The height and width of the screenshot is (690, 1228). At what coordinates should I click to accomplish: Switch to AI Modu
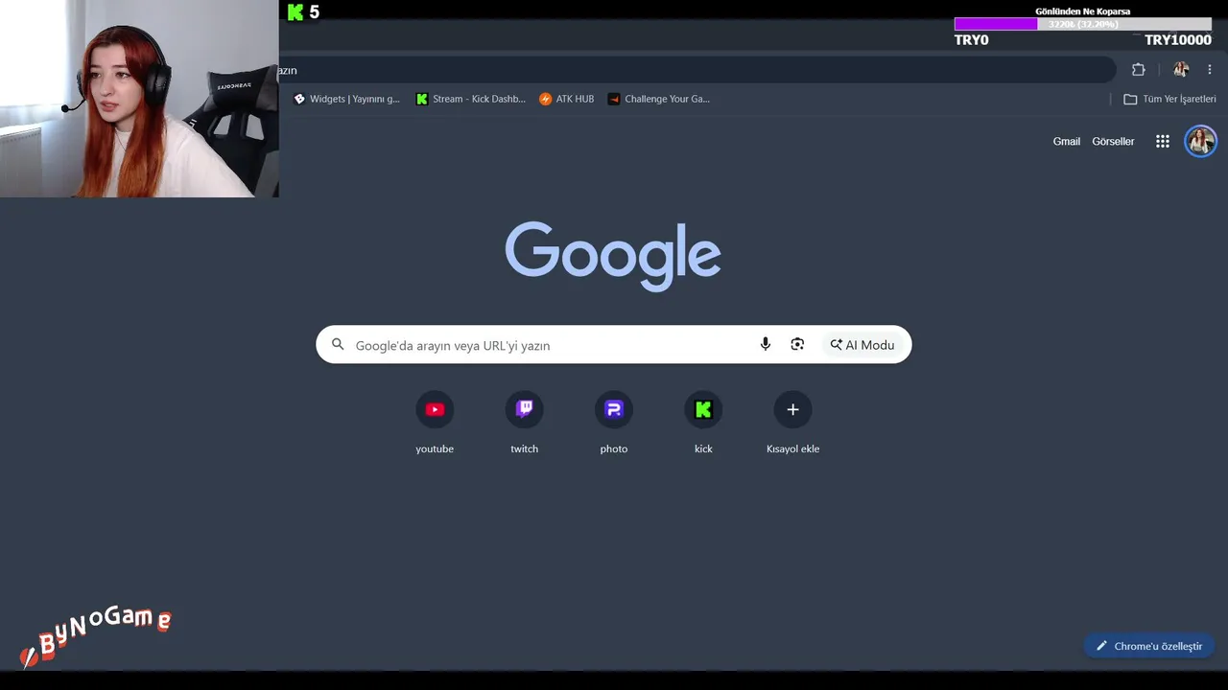pyautogui.click(x=862, y=345)
